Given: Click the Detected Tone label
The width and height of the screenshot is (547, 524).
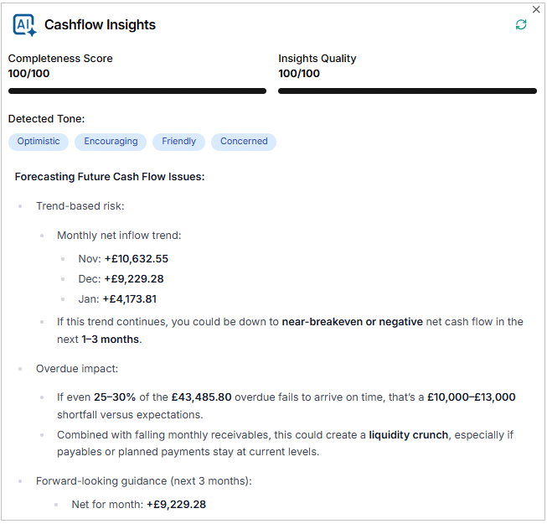Looking at the screenshot, I should (47, 119).
